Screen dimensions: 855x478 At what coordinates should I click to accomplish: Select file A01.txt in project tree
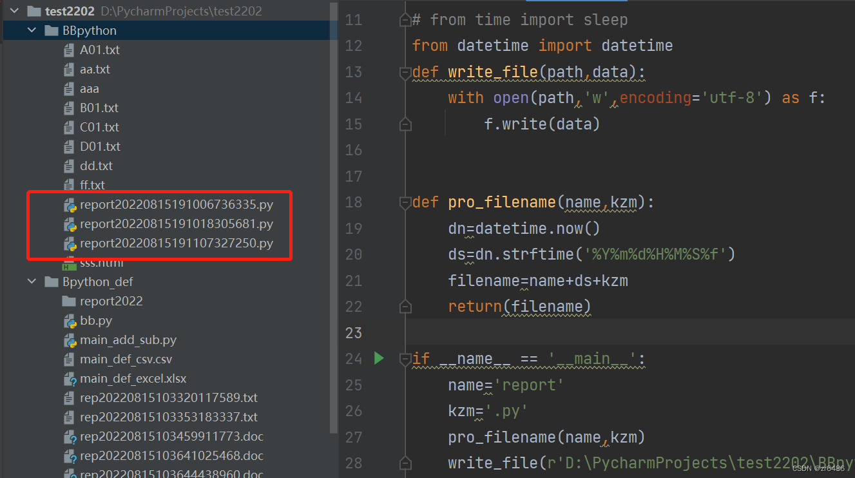100,50
